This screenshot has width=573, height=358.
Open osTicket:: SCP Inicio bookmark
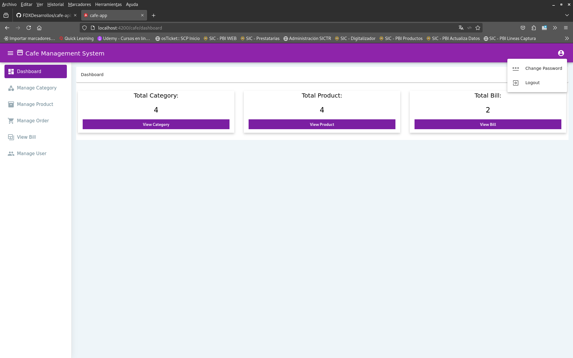pyautogui.click(x=178, y=38)
